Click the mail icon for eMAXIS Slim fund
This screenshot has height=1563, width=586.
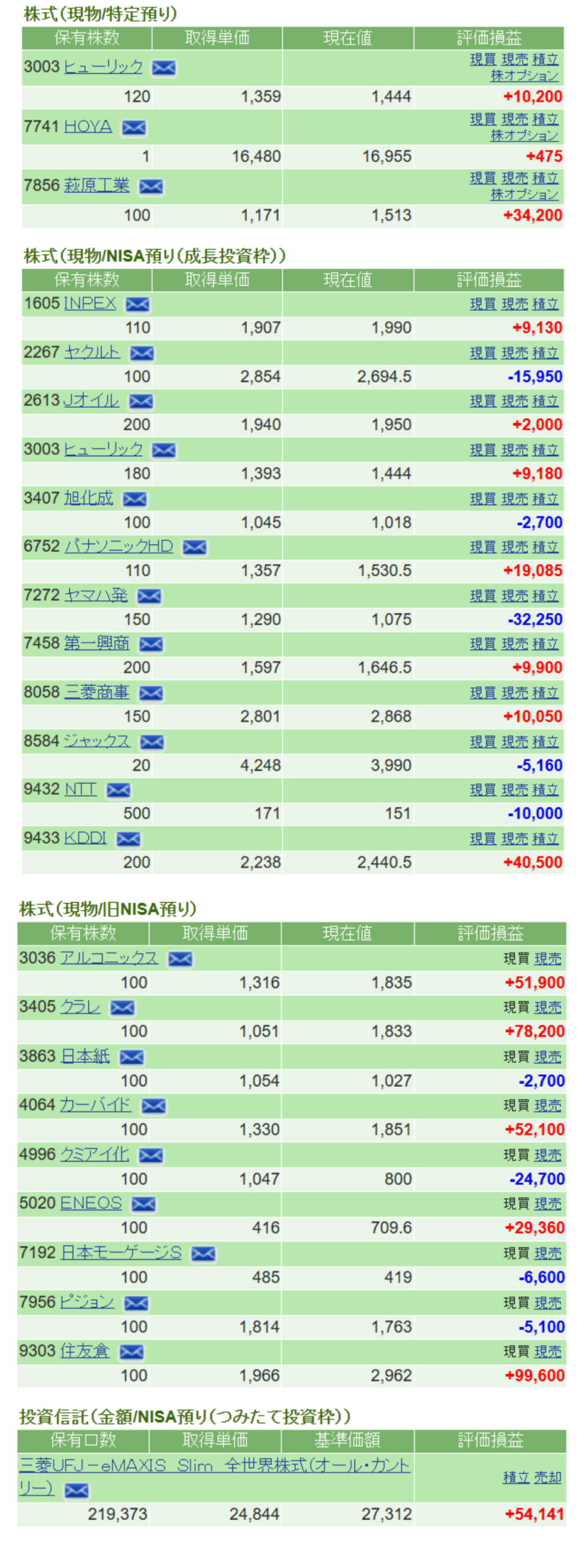pyautogui.click(x=76, y=1490)
